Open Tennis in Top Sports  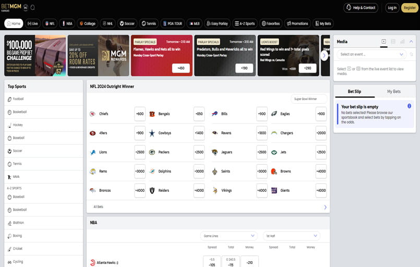[x=44, y=164]
